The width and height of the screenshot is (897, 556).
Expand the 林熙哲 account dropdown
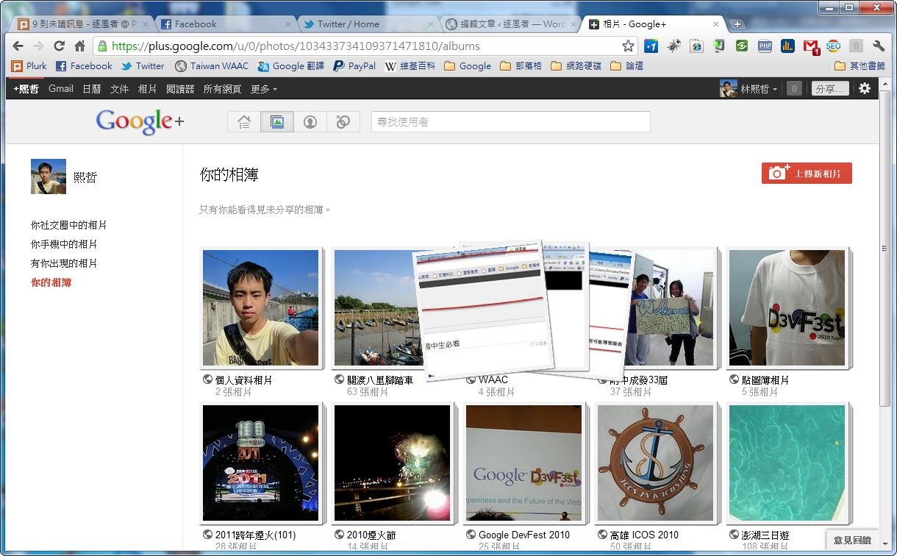pyautogui.click(x=758, y=89)
